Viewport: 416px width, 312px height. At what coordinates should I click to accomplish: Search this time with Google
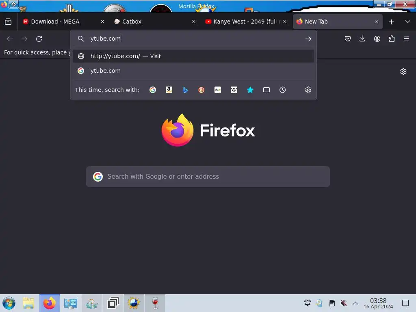(x=153, y=90)
